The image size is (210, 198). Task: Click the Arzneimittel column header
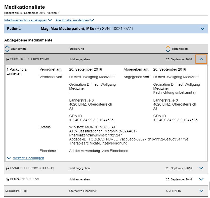[x=19, y=49]
